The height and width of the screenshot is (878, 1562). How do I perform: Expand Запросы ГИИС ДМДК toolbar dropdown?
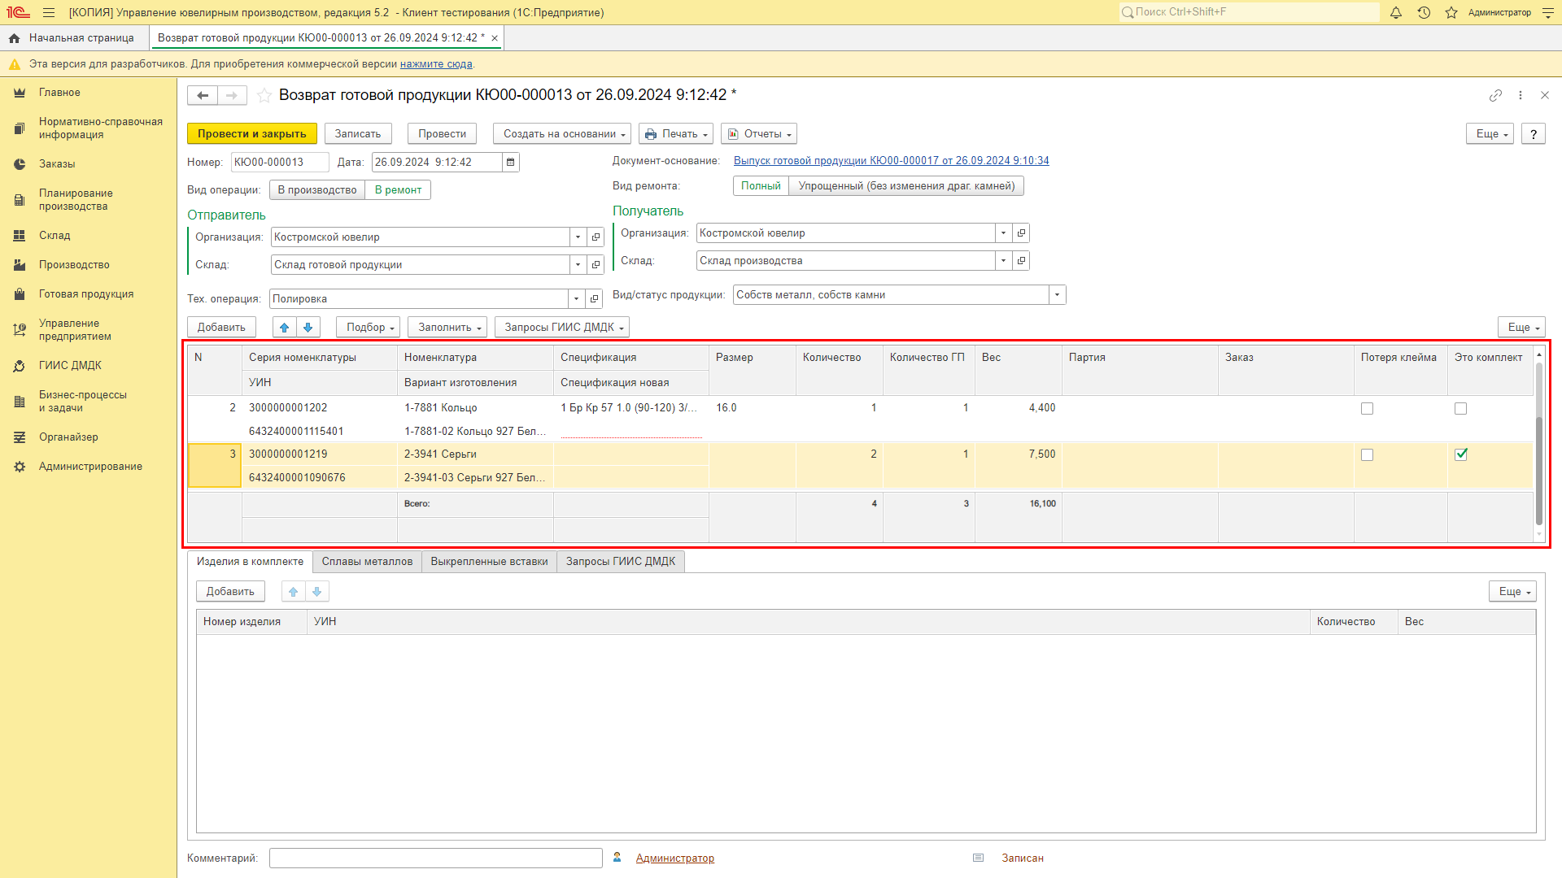click(562, 327)
